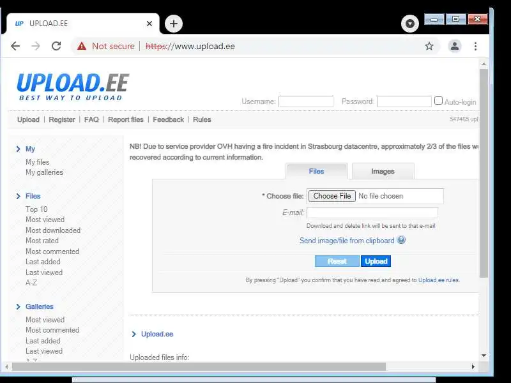Click the browser forward arrow
The image size is (511, 383).
[x=36, y=46]
